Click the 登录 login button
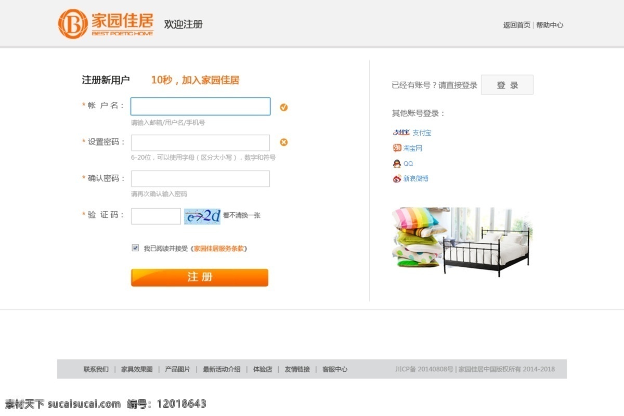 pos(507,85)
